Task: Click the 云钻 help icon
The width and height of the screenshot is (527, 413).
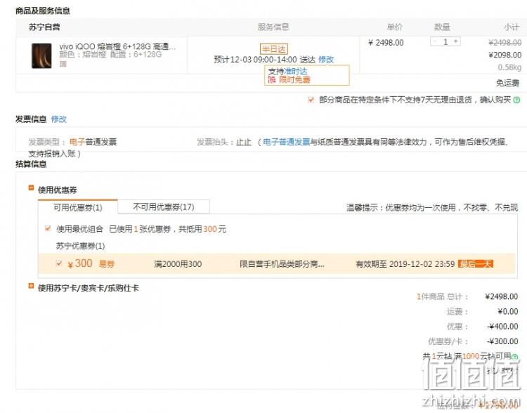Action: coord(514,357)
